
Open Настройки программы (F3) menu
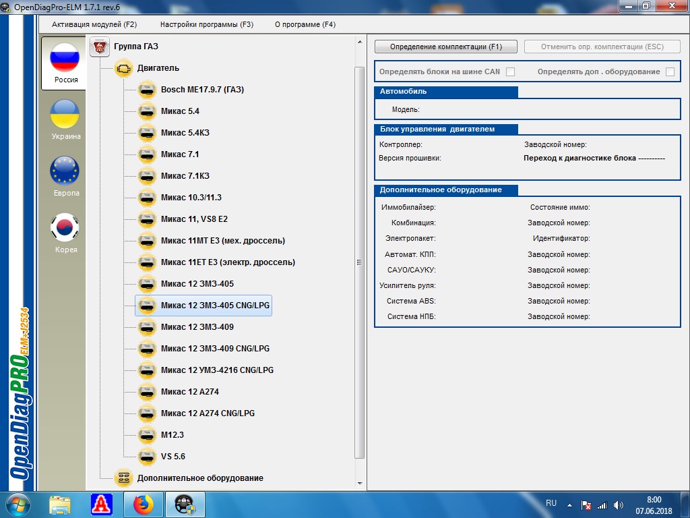tap(207, 25)
